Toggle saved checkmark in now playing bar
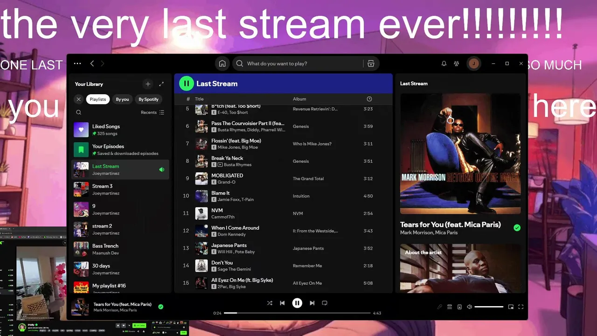The height and width of the screenshot is (336, 597). 160,307
